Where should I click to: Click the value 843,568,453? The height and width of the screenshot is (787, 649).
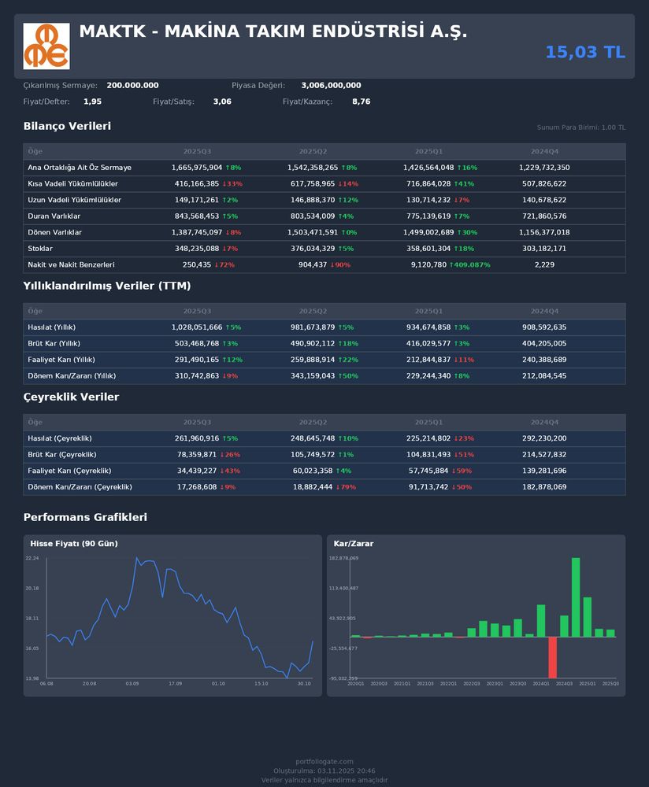pyautogui.click(x=197, y=216)
